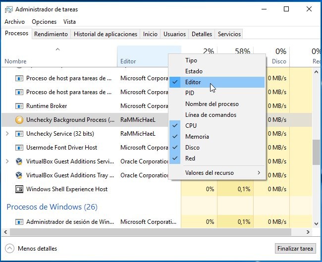322x262 pixels.
Task: Click the Unchecky Service process icon
Action: click(19, 134)
